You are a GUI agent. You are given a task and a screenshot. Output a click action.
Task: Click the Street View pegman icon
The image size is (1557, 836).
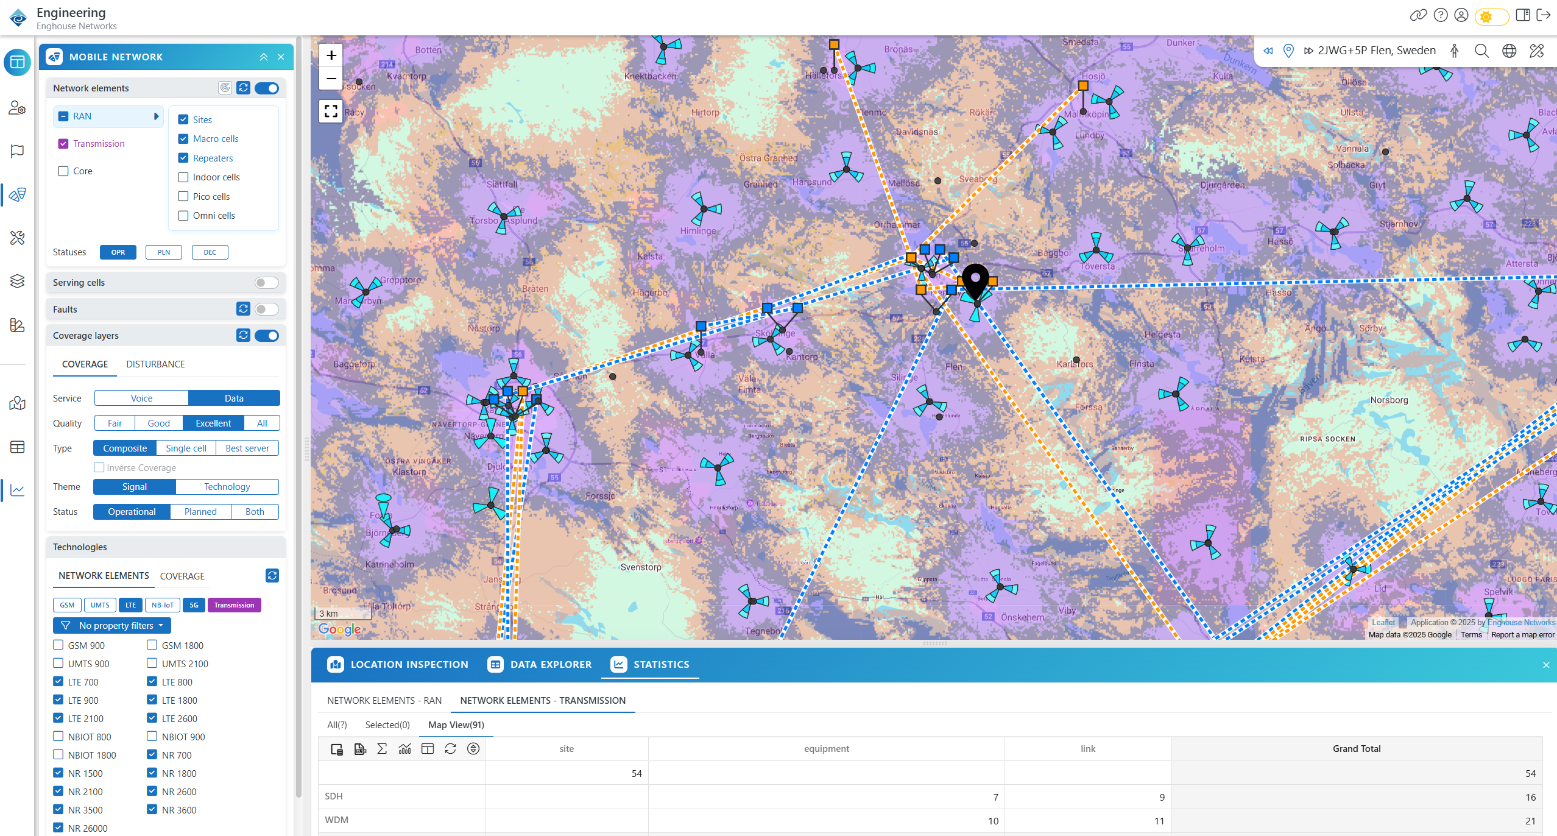click(x=1454, y=51)
